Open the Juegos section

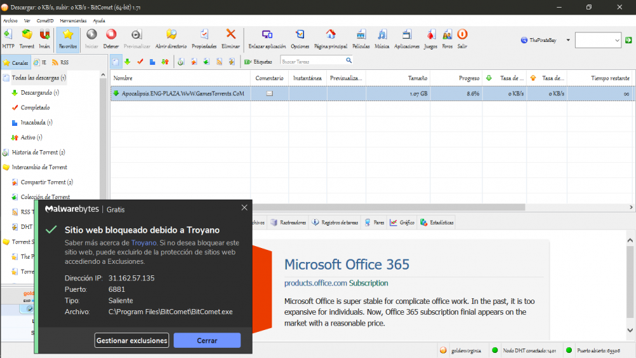point(431,39)
